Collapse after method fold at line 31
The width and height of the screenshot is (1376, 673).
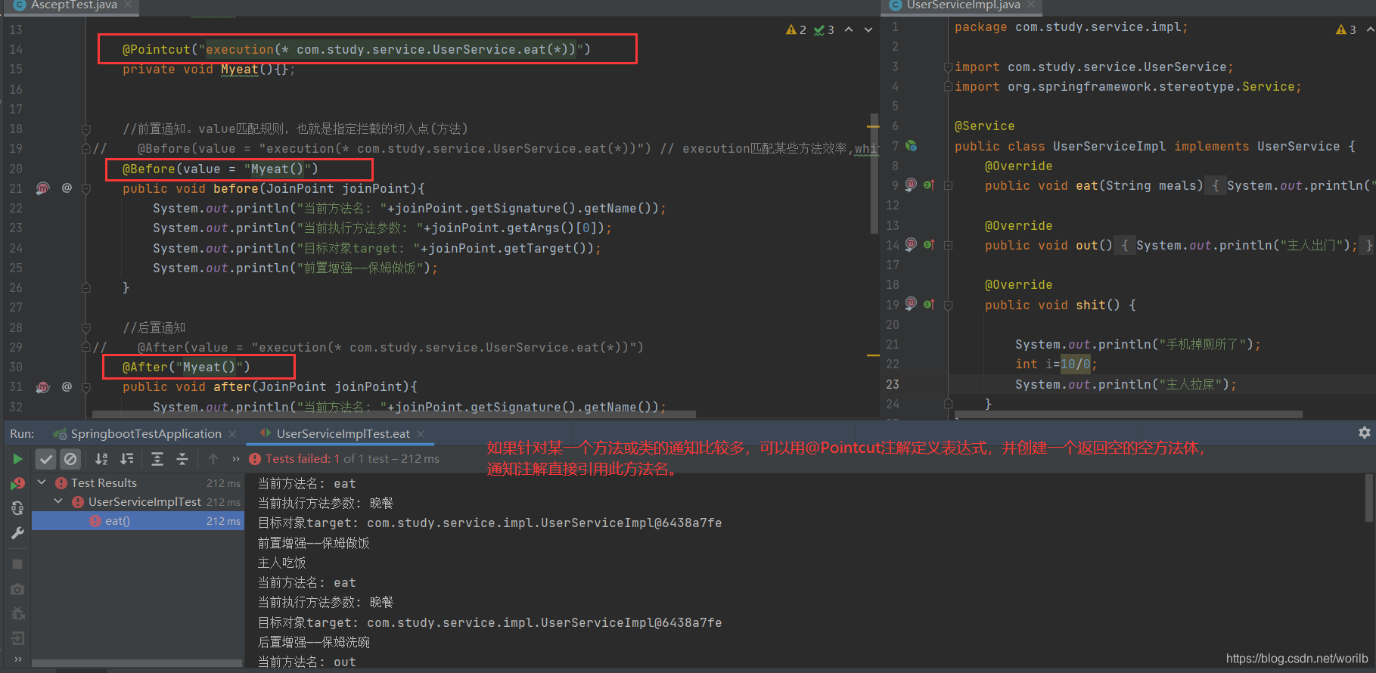[x=86, y=387]
